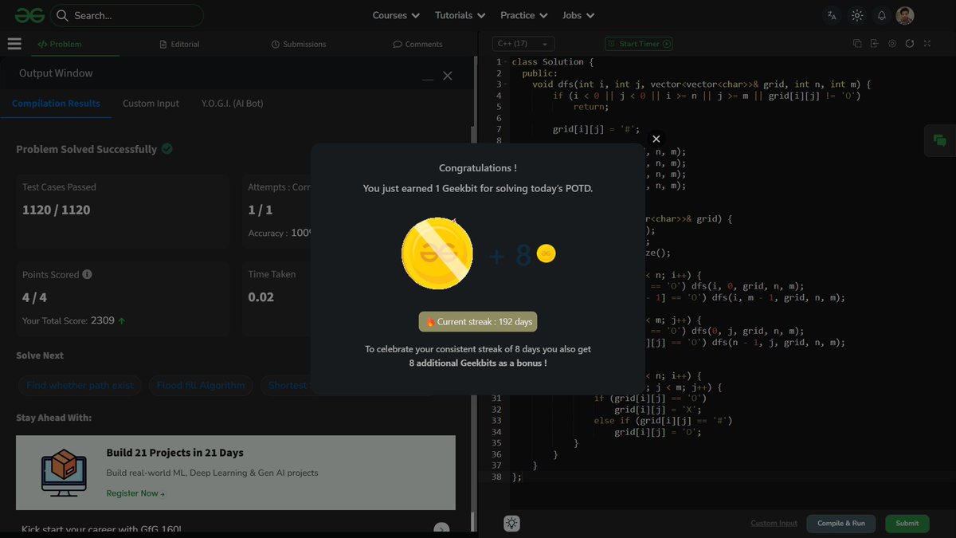
Task: Click code line 7 grid[i][j] = '#';
Action: click(597, 129)
